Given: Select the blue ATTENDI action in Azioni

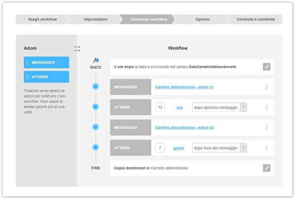Looking at the screenshot, I should (47, 77).
